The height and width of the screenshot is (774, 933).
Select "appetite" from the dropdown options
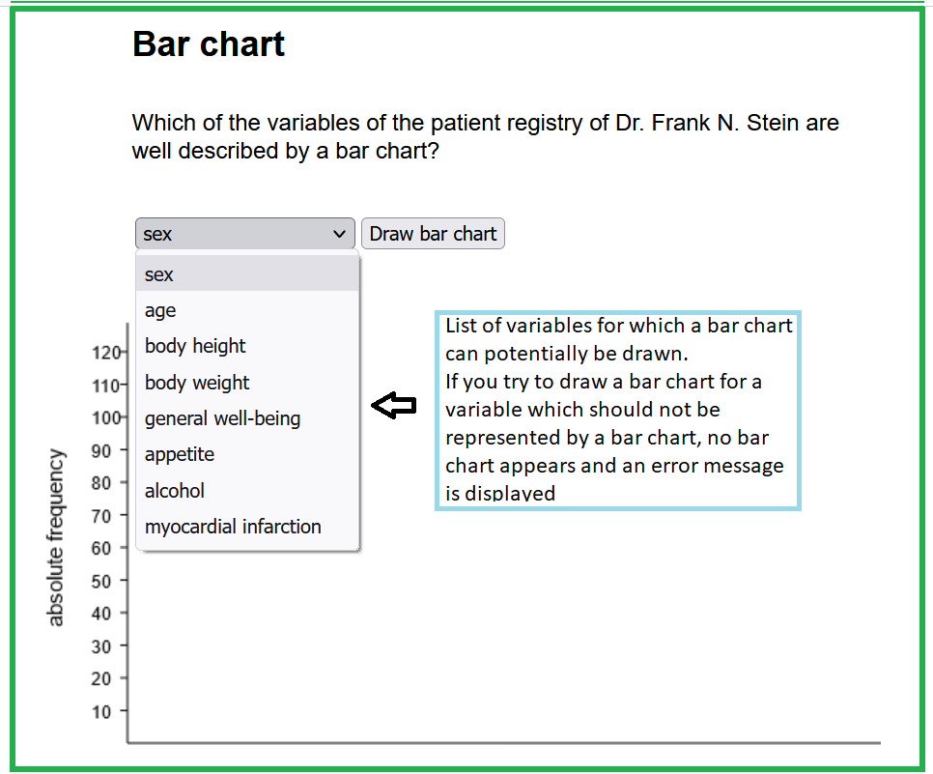tap(180, 454)
